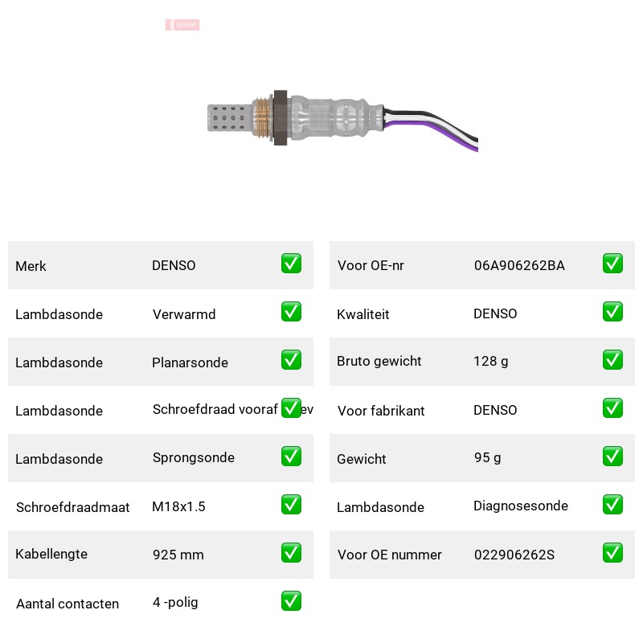Click the checkmark next to 4 -polig

[291, 600]
